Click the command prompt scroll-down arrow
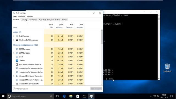 pyautogui.click(x=159, y=79)
